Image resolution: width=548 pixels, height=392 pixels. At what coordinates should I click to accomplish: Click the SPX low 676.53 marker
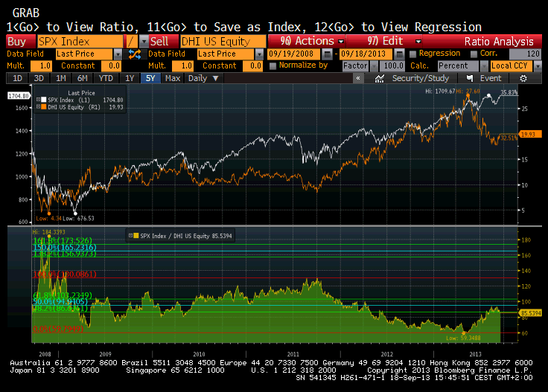(75, 213)
